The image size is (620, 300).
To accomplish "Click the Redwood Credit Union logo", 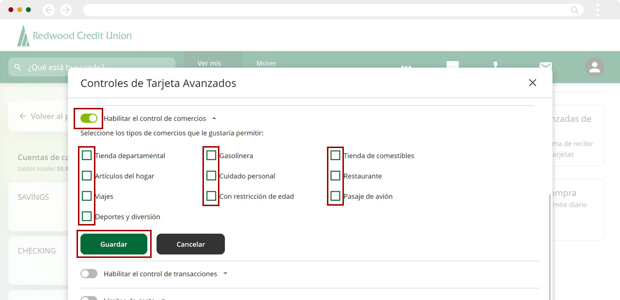I will point(75,36).
